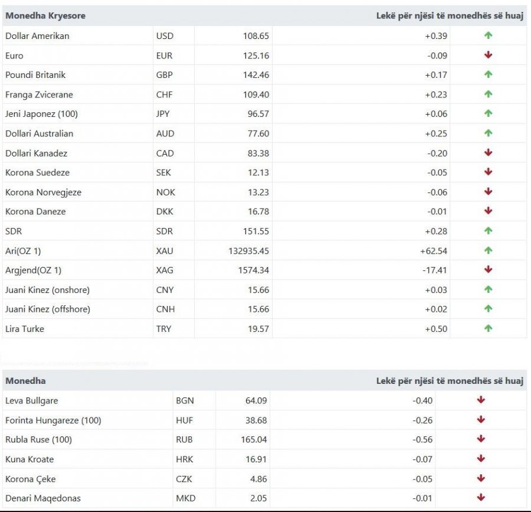The image size is (531, 512).
Task: Click the SDR rate value 151.55
Action: click(x=255, y=231)
